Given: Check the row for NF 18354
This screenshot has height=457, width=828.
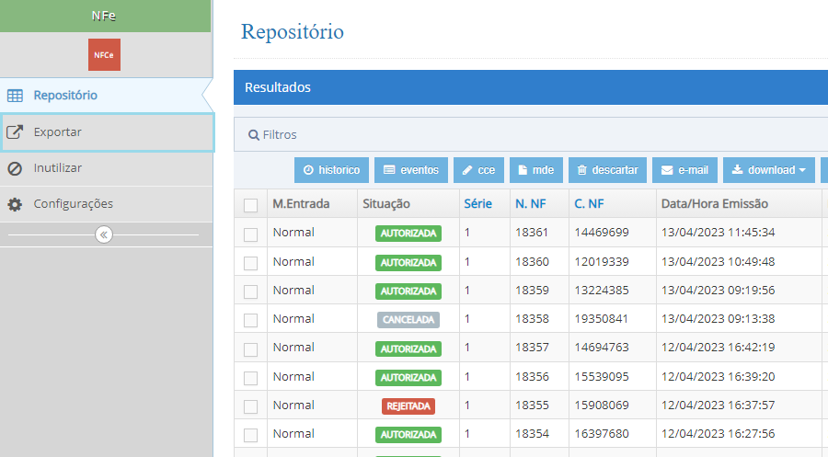Looking at the screenshot, I should (x=251, y=435).
